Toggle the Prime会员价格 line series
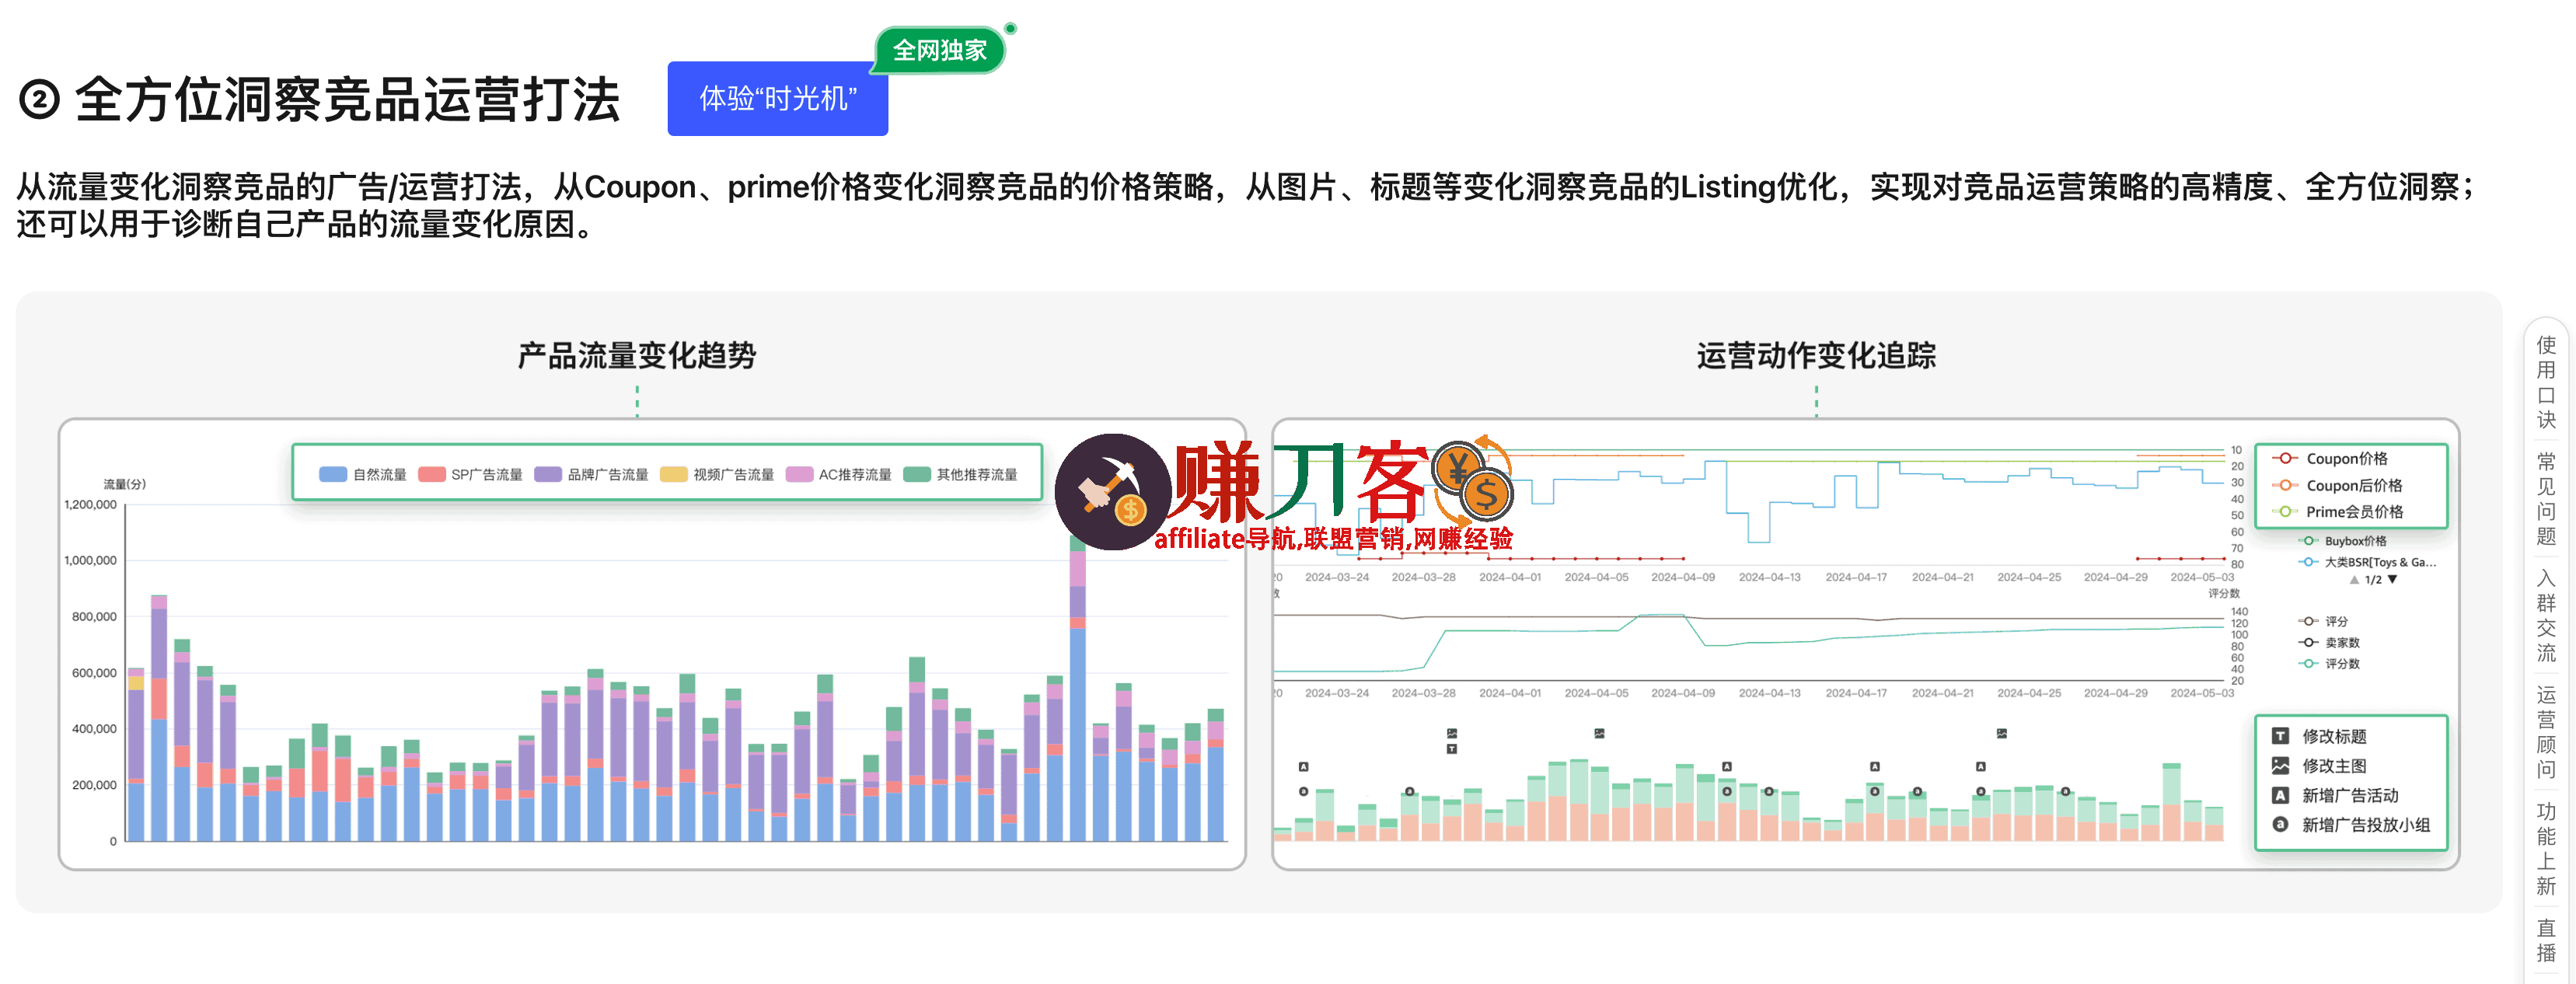The image size is (2576, 984). (2338, 511)
